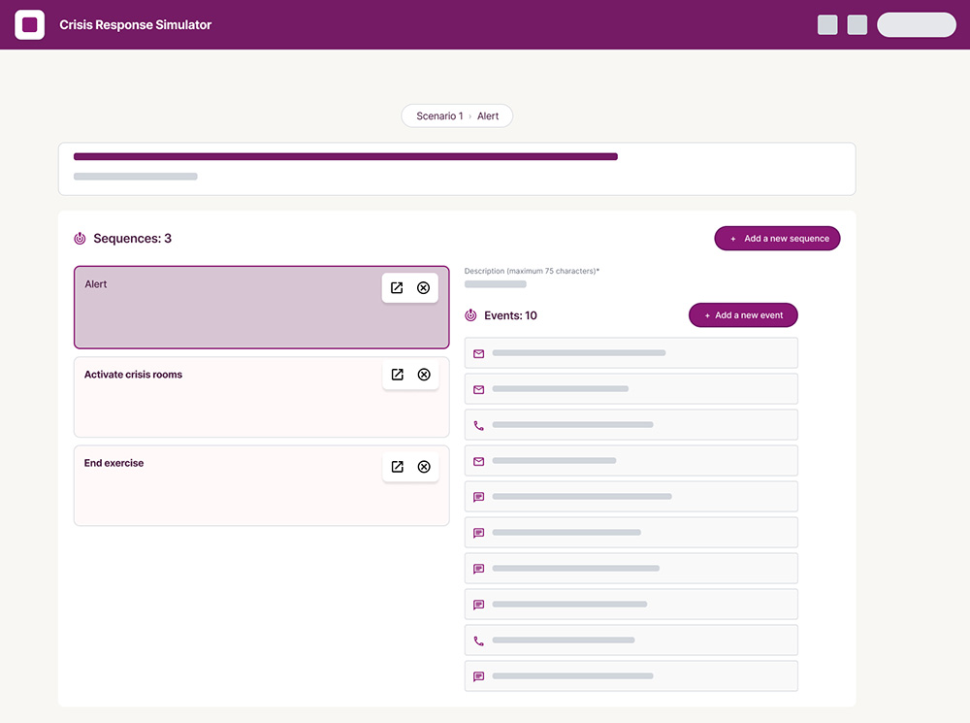The height and width of the screenshot is (723, 970).
Task: Click the first square button in header
Action: point(827,25)
